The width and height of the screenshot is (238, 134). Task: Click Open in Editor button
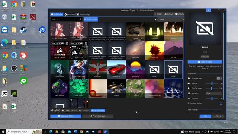(x=205, y=62)
